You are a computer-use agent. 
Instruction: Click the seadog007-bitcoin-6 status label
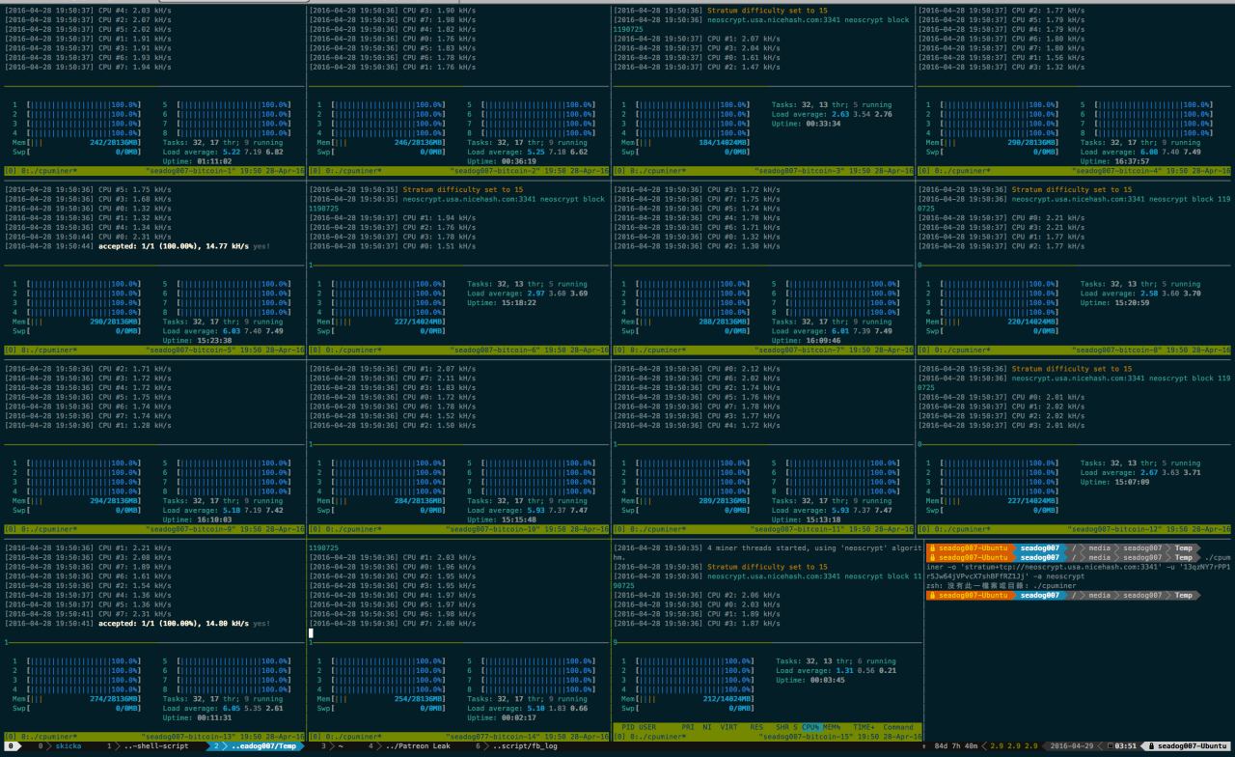(x=495, y=350)
